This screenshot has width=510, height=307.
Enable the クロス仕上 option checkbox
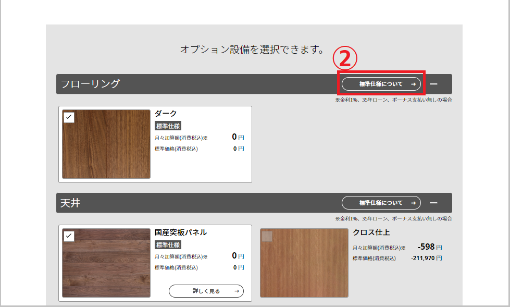(267, 236)
